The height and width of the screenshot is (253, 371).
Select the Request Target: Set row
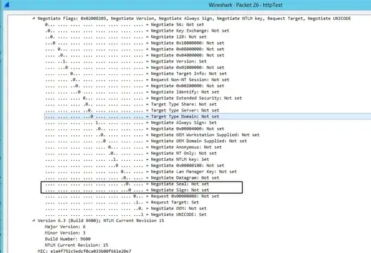[122, 202]
